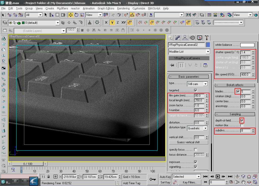Open the Graph Editors menu
Viewport: 259px width, 186px height.
pos(106,8)
